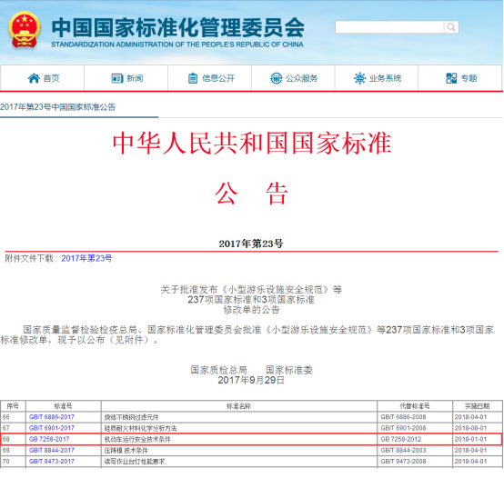Click the 标准号 column header

point(64,406)
